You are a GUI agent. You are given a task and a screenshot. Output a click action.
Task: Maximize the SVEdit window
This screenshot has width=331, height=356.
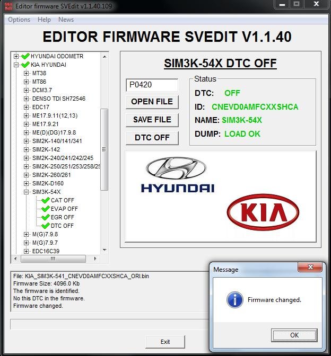(x=296, y=4)
